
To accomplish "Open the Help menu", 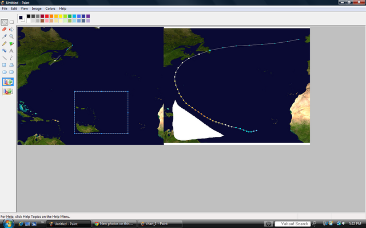I will (62, 9).
